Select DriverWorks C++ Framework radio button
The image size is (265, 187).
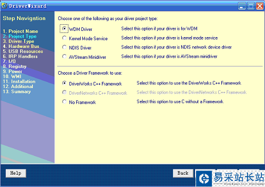[x=64, y=83]
